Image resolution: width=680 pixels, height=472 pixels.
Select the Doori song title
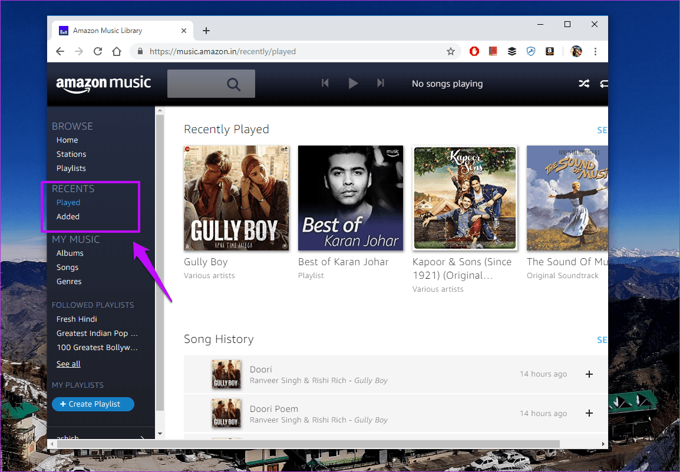[x=260, y=369]
